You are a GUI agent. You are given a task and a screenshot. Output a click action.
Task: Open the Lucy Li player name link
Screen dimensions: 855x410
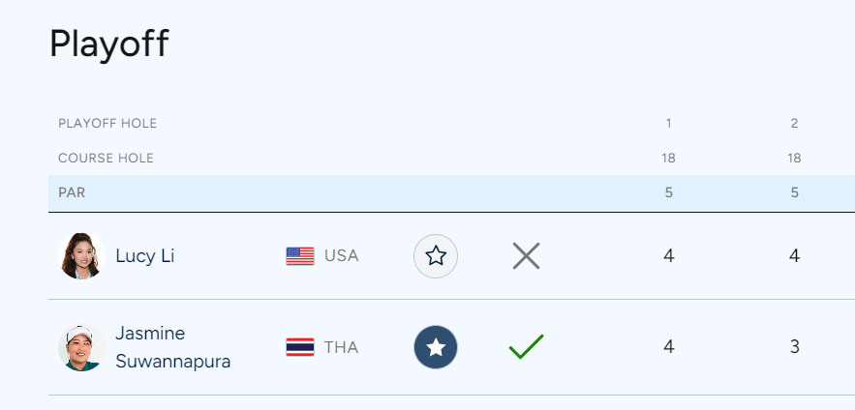click(144, 256)
